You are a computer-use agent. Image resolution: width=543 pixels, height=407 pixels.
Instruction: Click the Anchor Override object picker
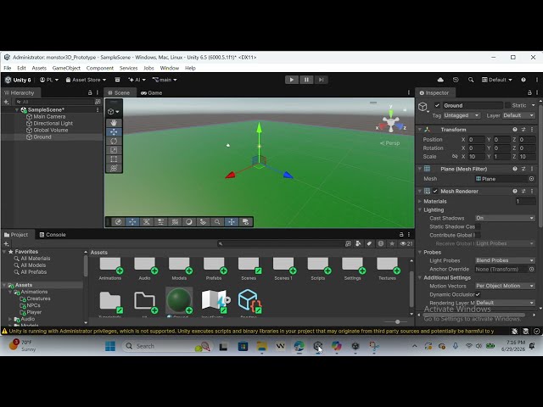click(x=532, y=270)
